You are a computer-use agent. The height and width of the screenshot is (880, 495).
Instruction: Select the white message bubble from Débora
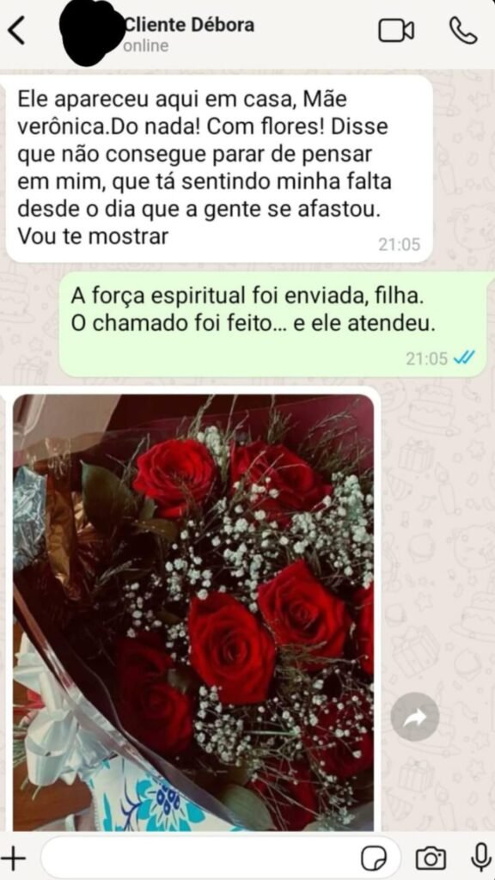[x=219, y=169]
